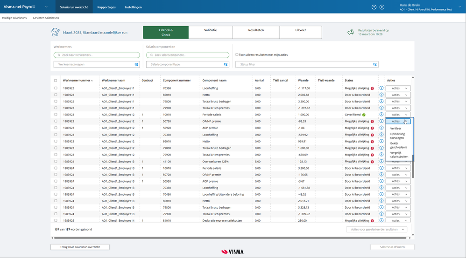The height and width of the screenshot is (258, 466).
Task: Open info icon for OP/NP premie -88,33 row
Action: coord(381,121)
